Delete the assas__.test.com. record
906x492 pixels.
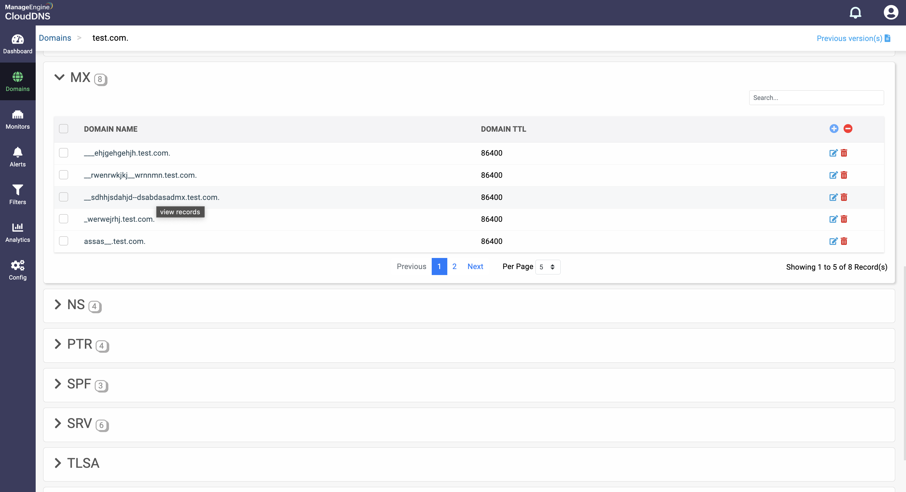click(844, 241)
